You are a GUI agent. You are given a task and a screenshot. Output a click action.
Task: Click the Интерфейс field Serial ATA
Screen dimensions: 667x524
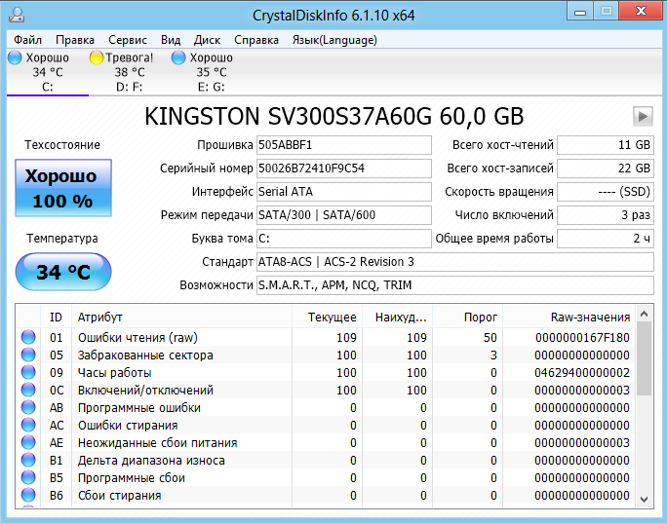[343, 192]
